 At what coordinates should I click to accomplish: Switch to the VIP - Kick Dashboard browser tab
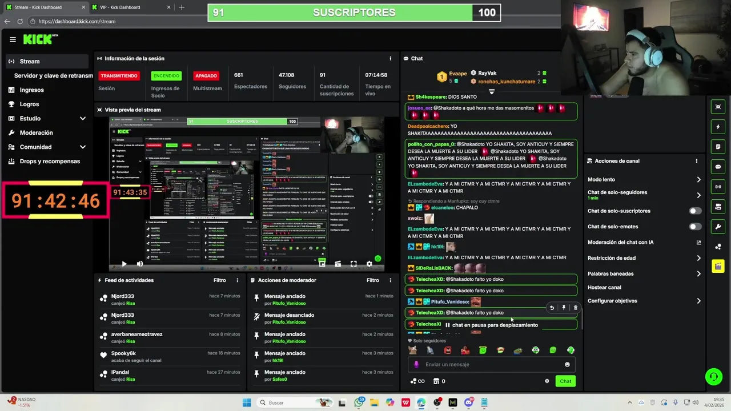point(131,7)
